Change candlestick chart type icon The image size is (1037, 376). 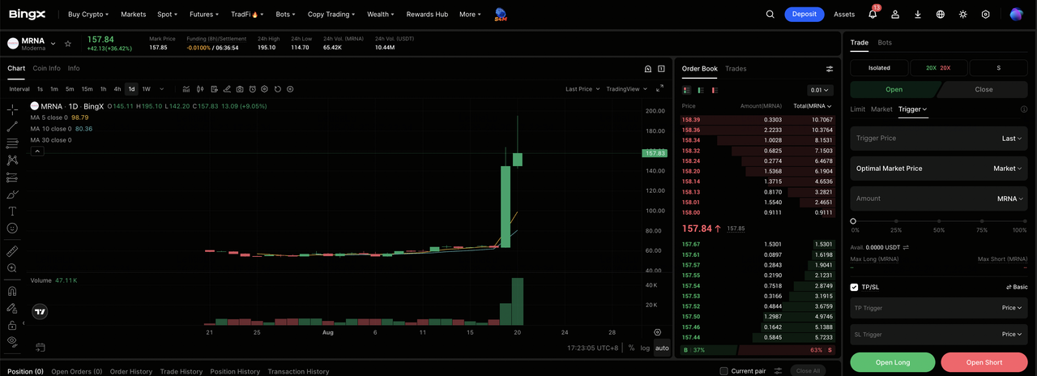pos(200,89)
